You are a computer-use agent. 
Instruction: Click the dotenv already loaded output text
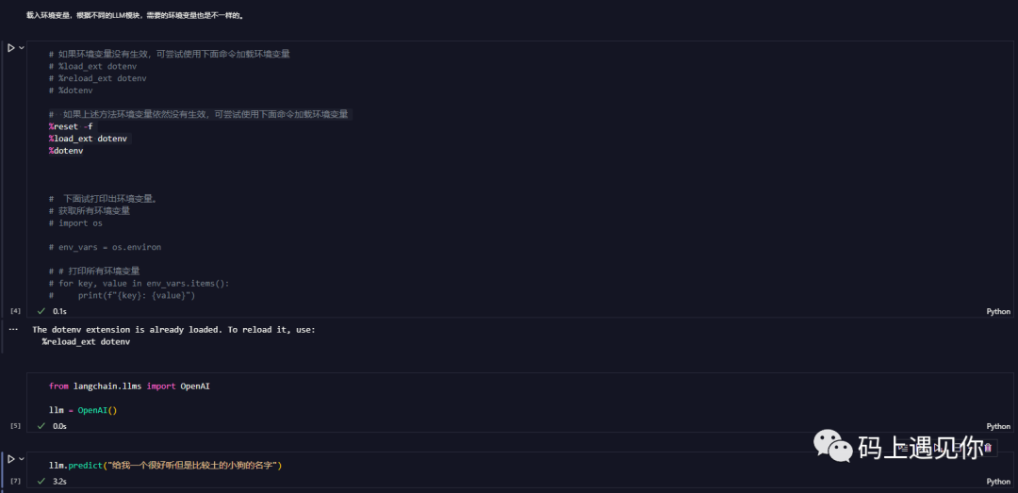[174, 330]
